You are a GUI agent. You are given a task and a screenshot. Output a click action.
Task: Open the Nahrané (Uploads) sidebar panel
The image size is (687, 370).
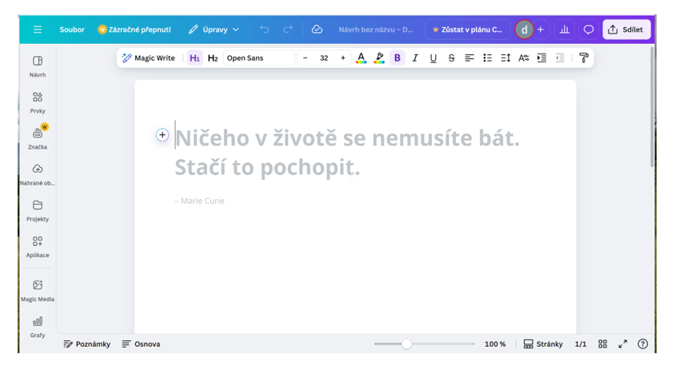point(38,173)
